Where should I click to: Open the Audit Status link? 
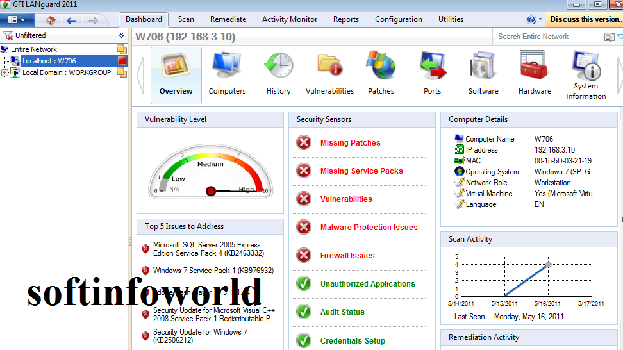[342, 312]
